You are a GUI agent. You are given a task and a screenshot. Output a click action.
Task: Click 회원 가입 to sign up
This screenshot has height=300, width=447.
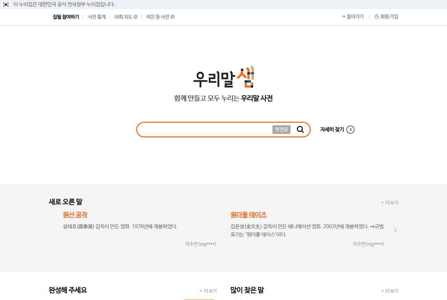[x=386, y=16]
